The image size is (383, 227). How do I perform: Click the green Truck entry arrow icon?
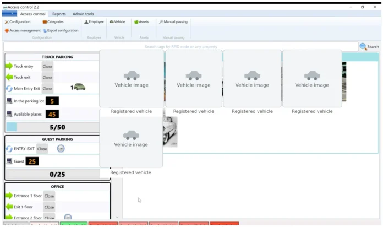[x=9, y=66]
